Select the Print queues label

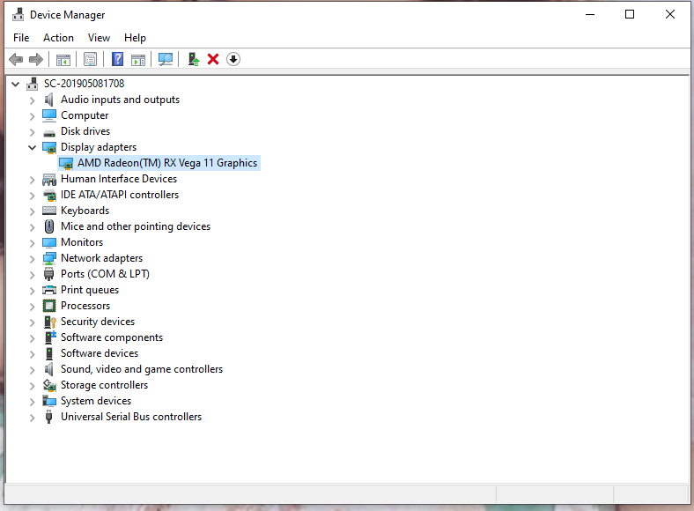(90, 290)
